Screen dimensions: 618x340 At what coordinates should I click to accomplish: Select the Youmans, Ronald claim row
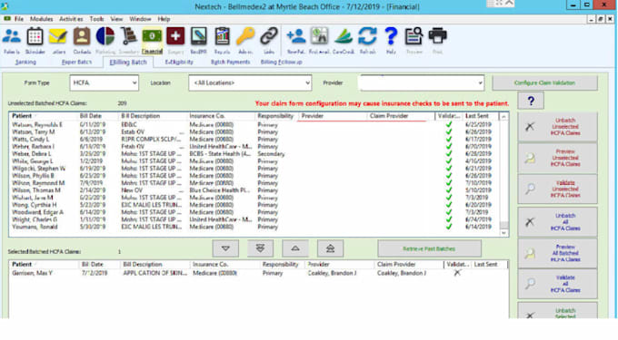[254, 227]
